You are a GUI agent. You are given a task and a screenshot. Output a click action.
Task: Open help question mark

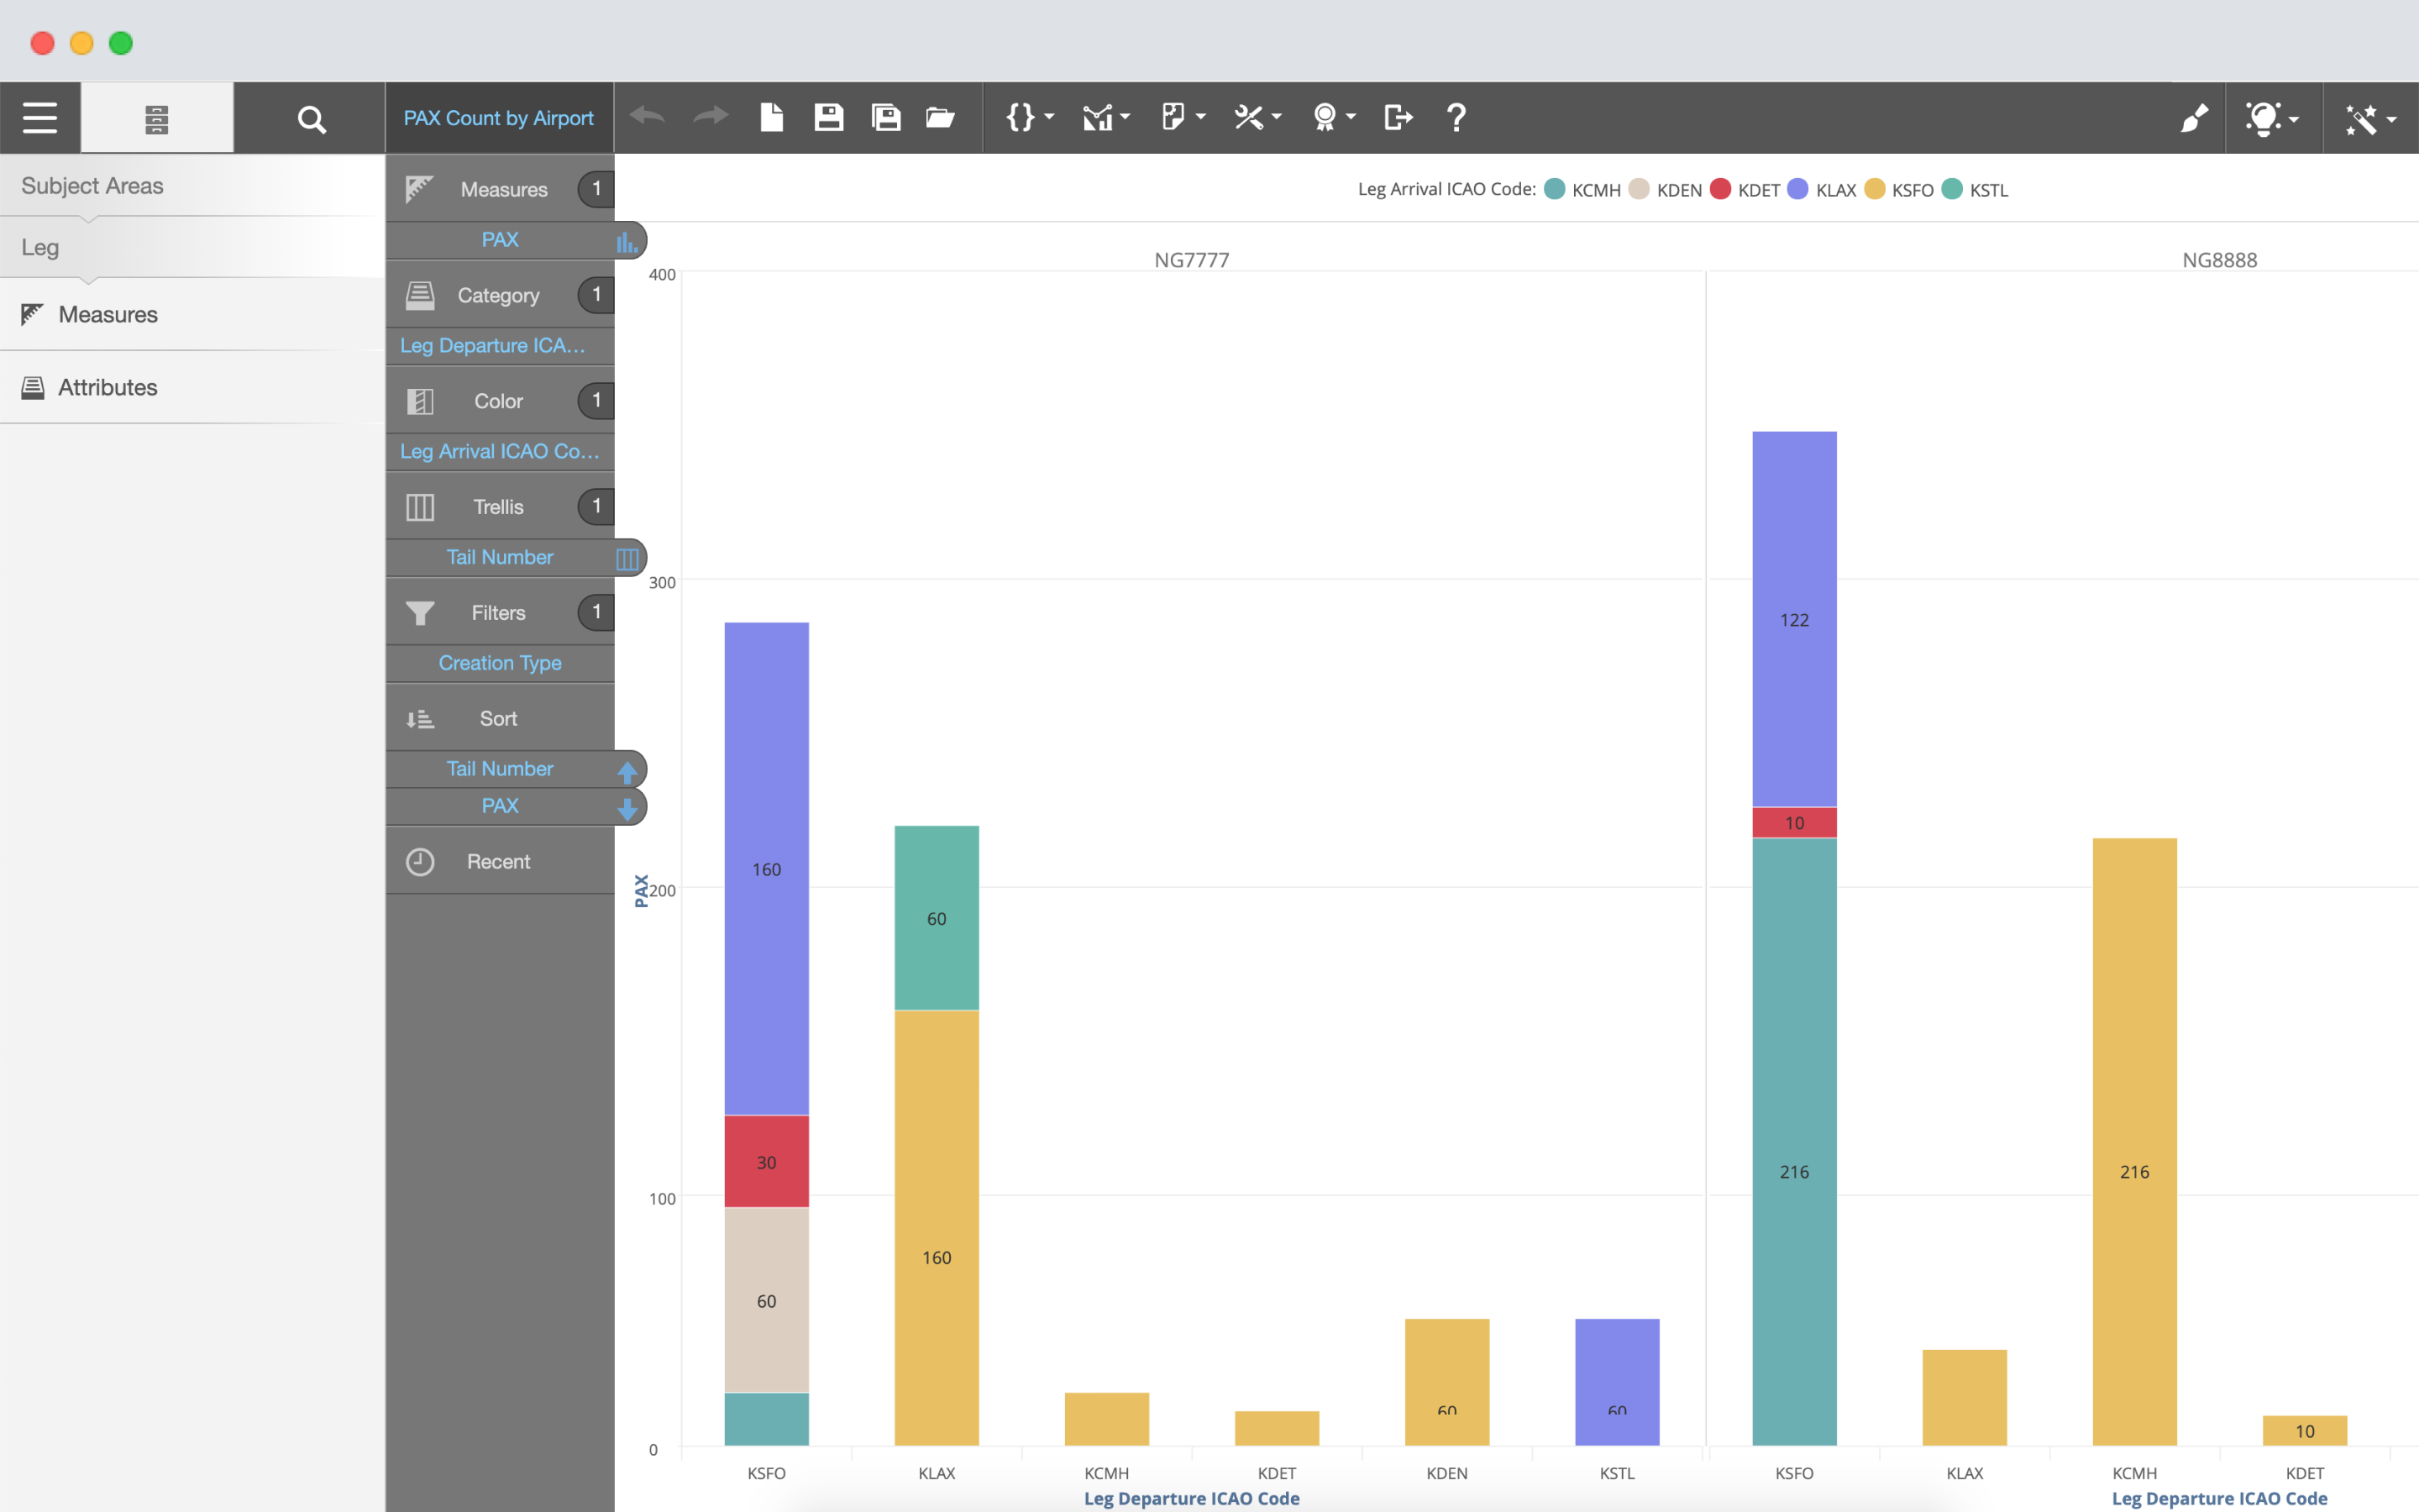pyautogui.click(x=1456, y=117)
